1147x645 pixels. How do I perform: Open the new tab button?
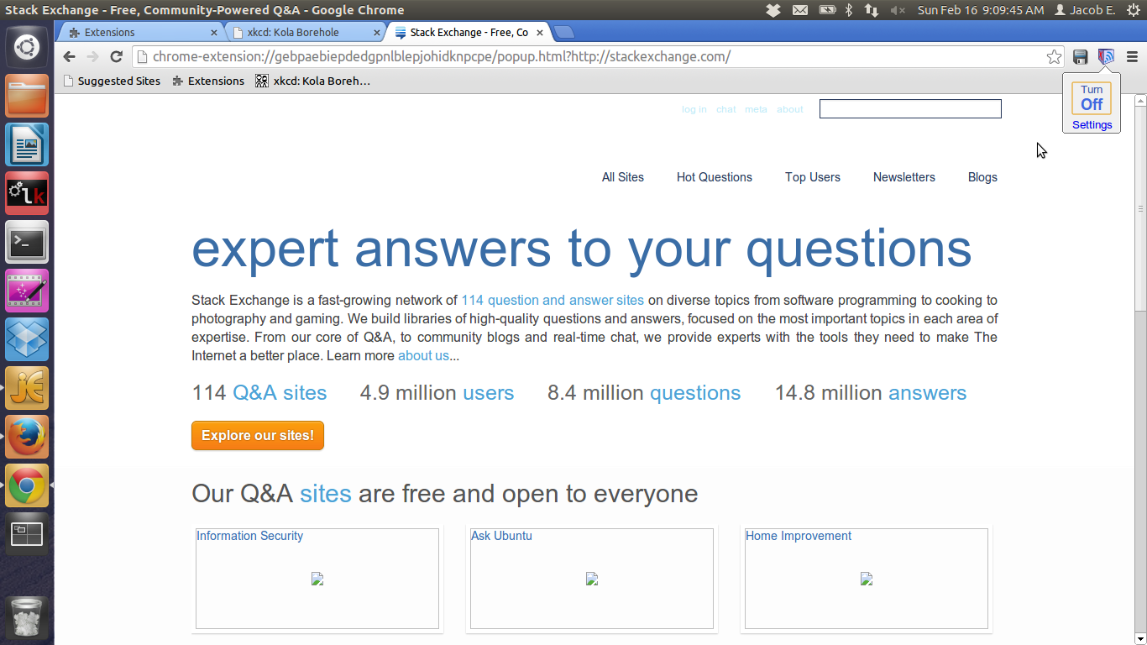tap(564, 33)
